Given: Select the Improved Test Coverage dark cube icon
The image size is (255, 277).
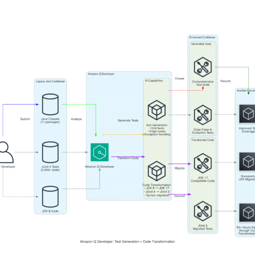Looking at the screenshot, I should 247,114.
